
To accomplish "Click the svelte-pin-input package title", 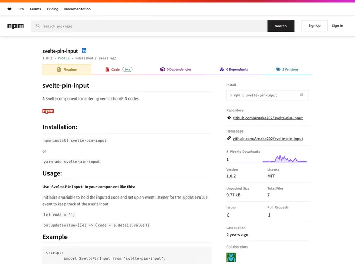I will tap(60, 51).
